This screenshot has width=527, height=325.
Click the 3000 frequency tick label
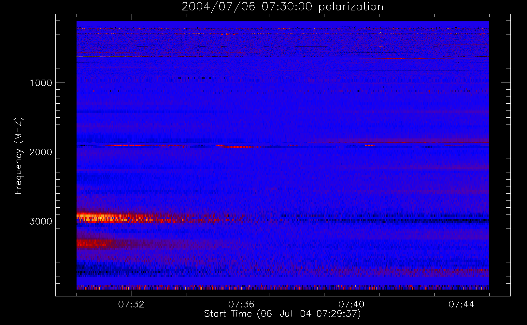41,221
